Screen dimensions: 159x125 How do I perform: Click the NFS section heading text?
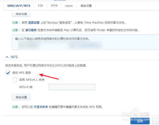[x=14, y=57]
